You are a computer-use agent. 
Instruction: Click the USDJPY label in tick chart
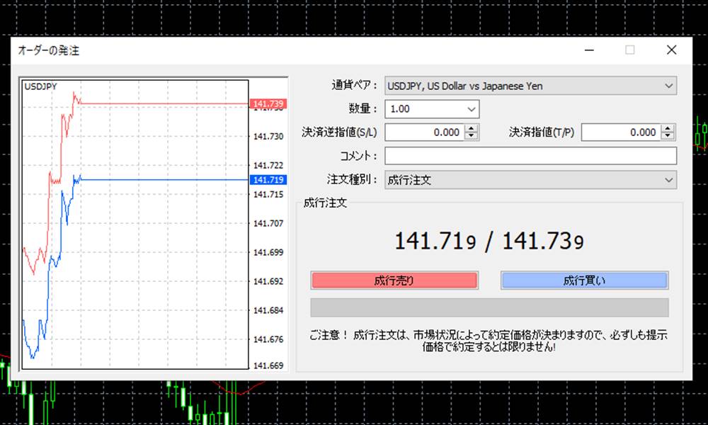coord(41,86)
